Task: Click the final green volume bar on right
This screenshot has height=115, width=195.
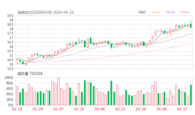Action: (191, 95)
